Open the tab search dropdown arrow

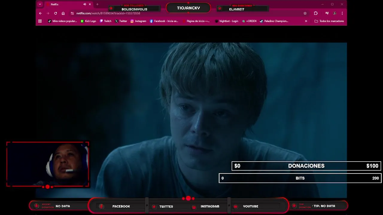40,4
